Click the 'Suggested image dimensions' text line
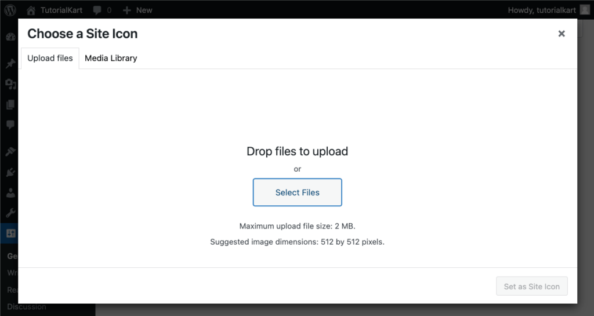 (x=298, y=242)
